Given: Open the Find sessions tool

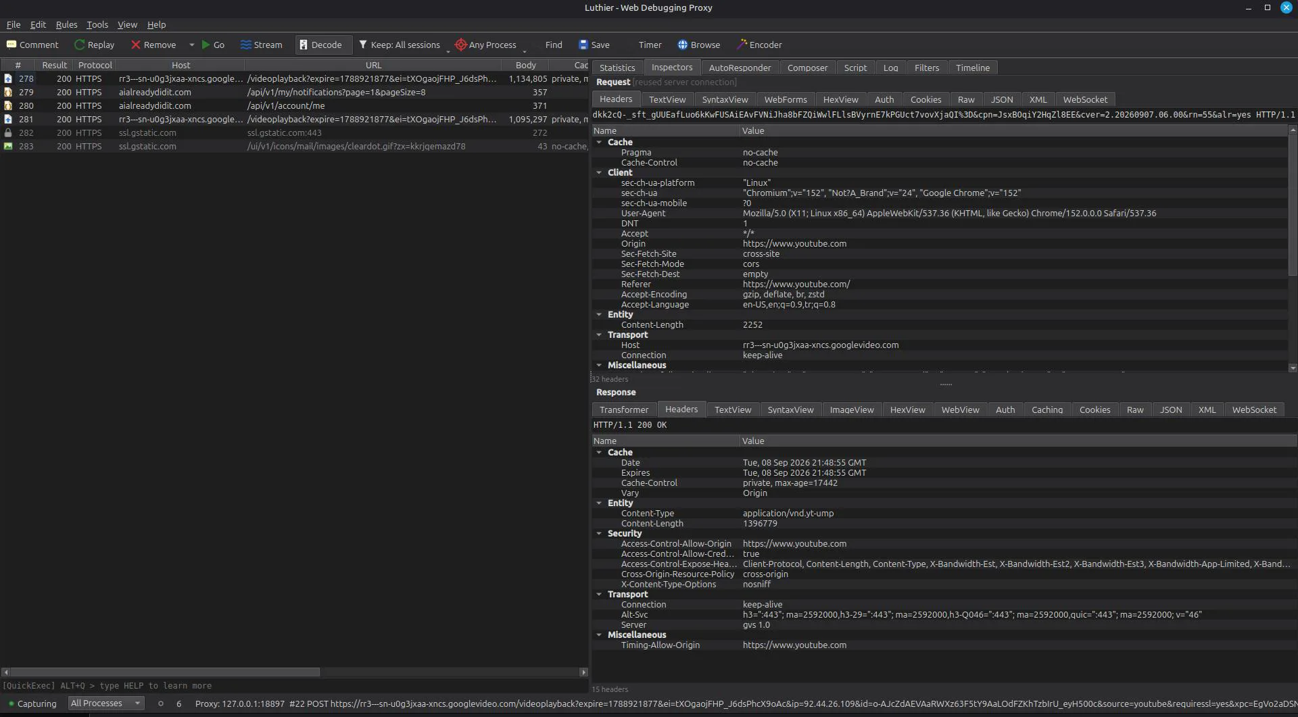Looking at the screenshot, I should (554, 45).
